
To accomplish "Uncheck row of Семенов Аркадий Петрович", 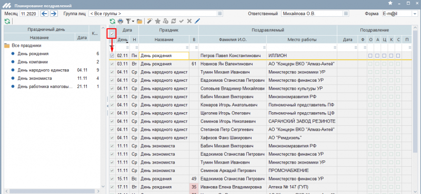I will [112, 170].
